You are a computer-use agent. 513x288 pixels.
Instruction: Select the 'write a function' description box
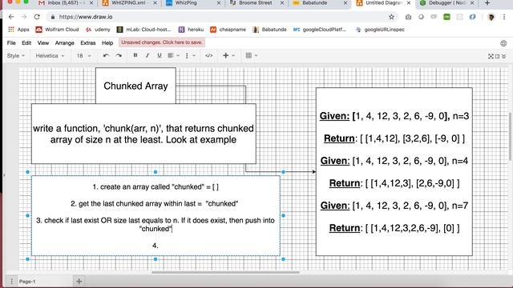[143, 134]
